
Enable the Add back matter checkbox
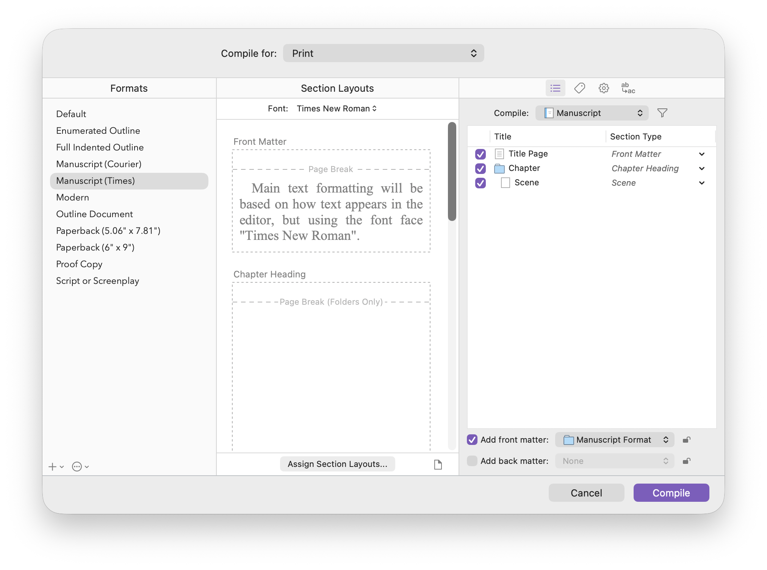(x=472, y=461)
